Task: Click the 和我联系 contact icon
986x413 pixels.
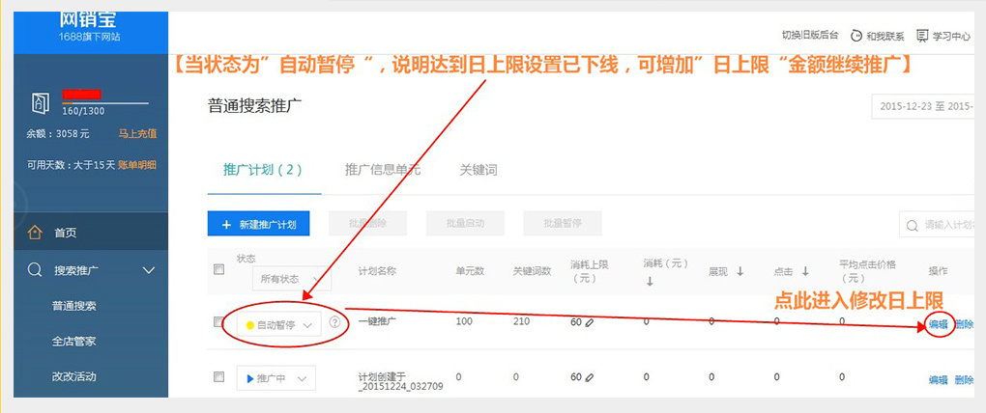Action: tap(857, 36)
